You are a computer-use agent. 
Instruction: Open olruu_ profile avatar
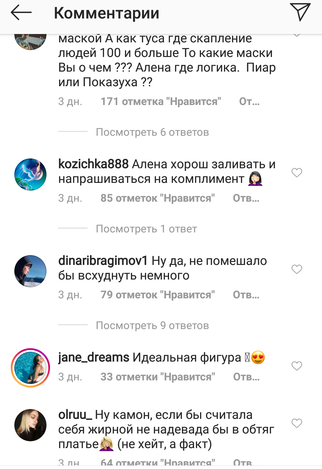pyautogui.click(x=30, y=425)
